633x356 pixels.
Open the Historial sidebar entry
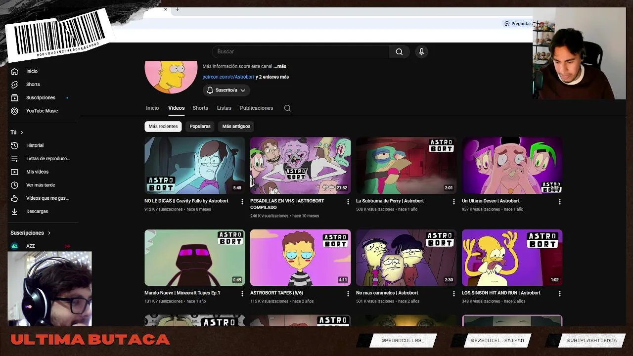[35, 145]
